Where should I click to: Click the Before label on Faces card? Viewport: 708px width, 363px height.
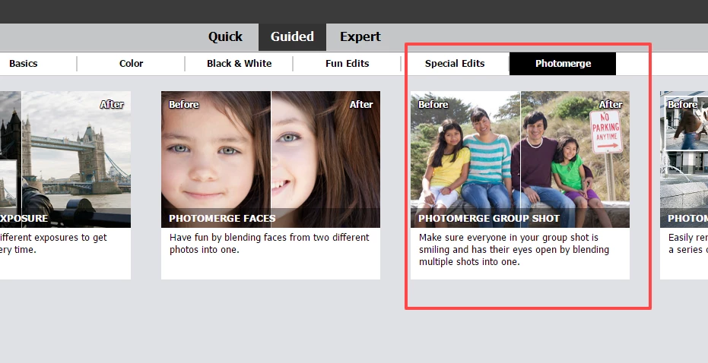(x=184, y=105)
